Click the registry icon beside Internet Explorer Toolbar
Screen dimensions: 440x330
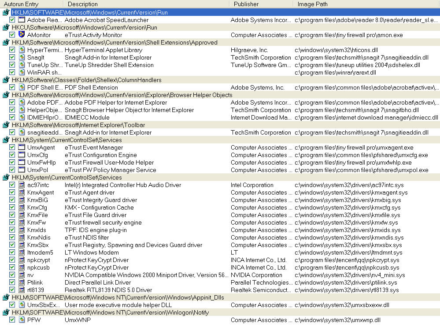click(6, 125)
